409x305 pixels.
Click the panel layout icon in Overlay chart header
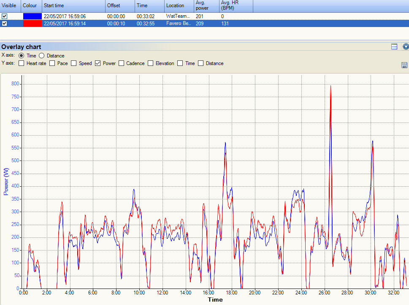point(394,47)
